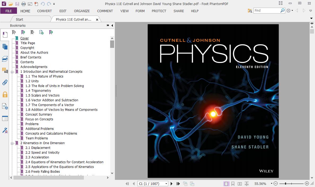Open search settings gear
This screenshot has height=187, width=315.
click(x=288, y=11)
